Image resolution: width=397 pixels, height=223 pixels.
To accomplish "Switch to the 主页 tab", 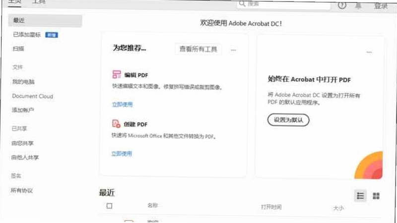I will (14, 2).
